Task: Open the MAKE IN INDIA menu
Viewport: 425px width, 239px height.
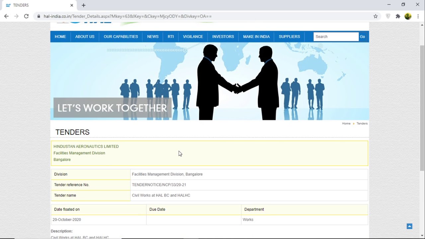Action: pos(256,37)
